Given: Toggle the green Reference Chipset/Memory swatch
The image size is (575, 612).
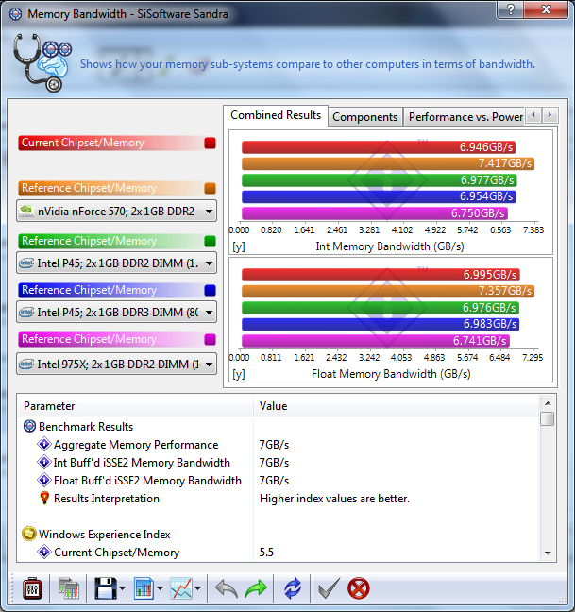Looking at the screenshot, I should point(210,241).
